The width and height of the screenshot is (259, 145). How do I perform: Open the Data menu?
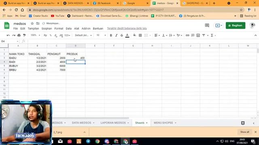tap(68, 29)
